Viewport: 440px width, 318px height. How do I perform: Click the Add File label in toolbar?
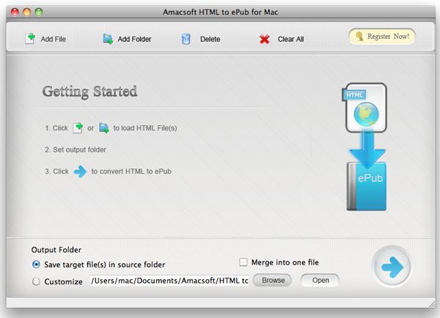point(54,40)
